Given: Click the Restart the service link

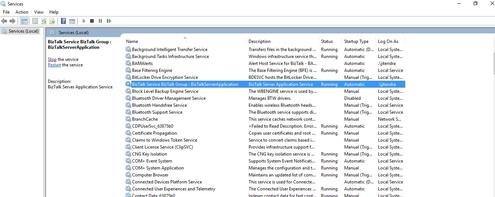Looking at the screenshot, I should [x=54, y=65].
